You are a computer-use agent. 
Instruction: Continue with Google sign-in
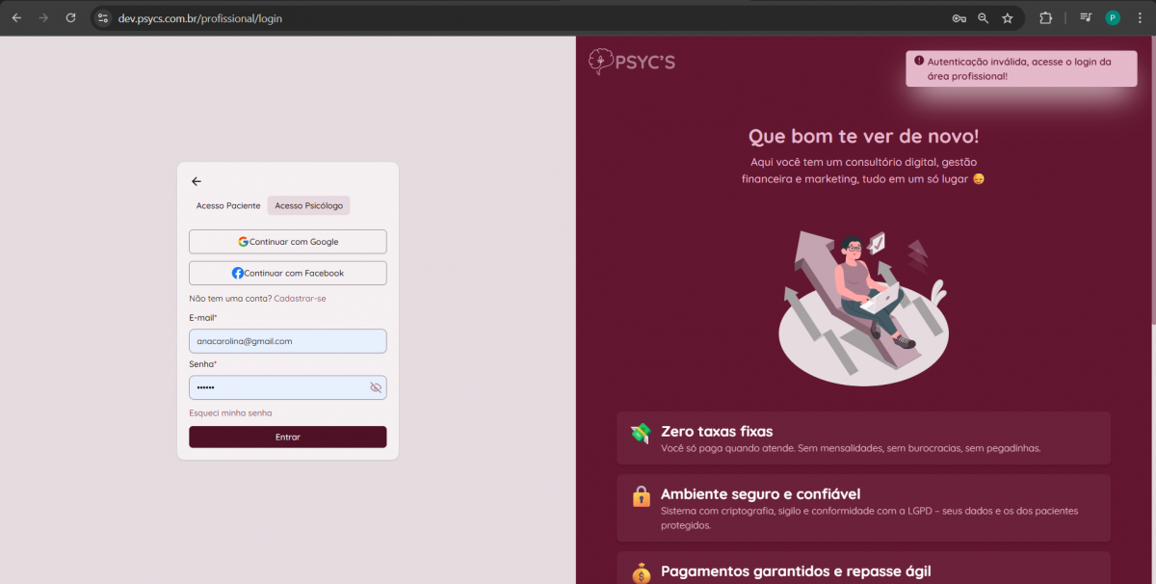[288, 242]
